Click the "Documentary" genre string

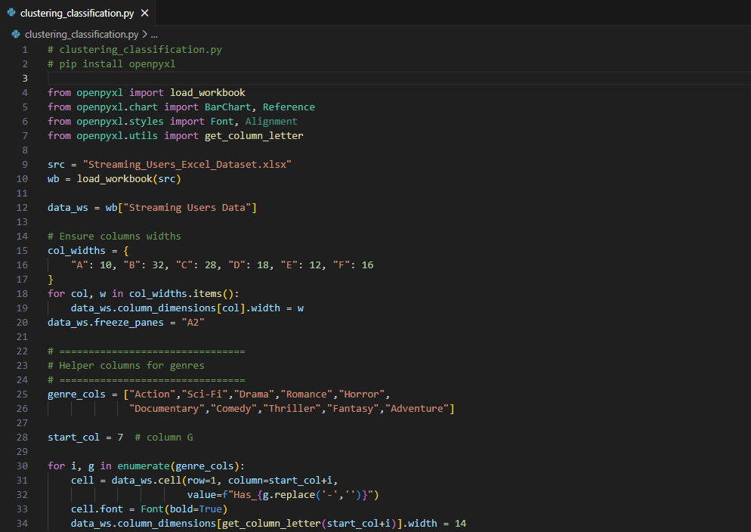point(166,409)
